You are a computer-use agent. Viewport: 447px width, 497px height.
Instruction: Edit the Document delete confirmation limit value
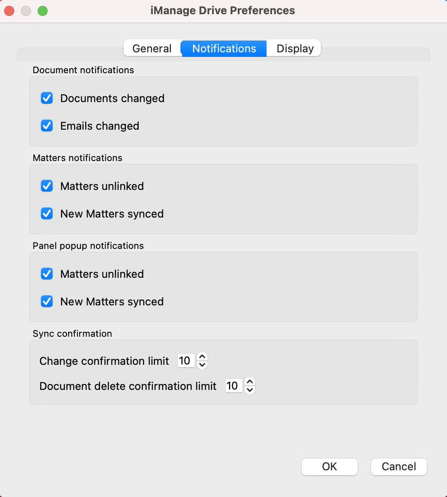[x=234, y=386]
